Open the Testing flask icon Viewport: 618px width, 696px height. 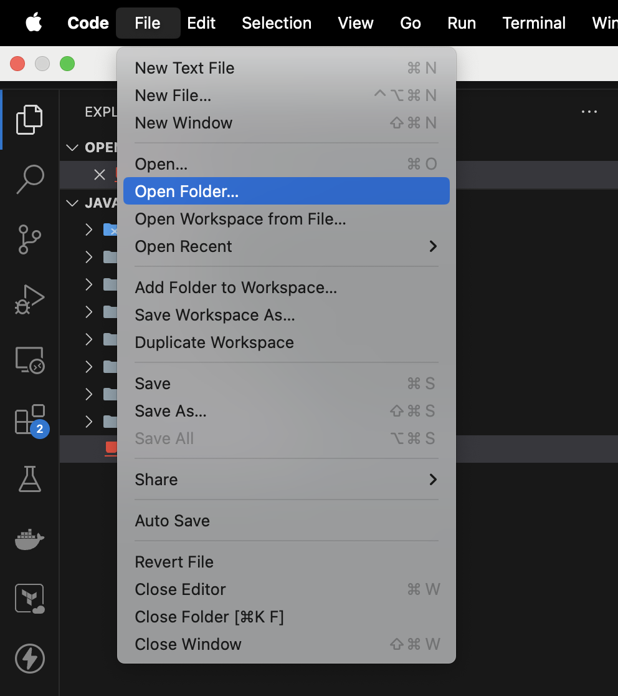(x=29, y=479)
